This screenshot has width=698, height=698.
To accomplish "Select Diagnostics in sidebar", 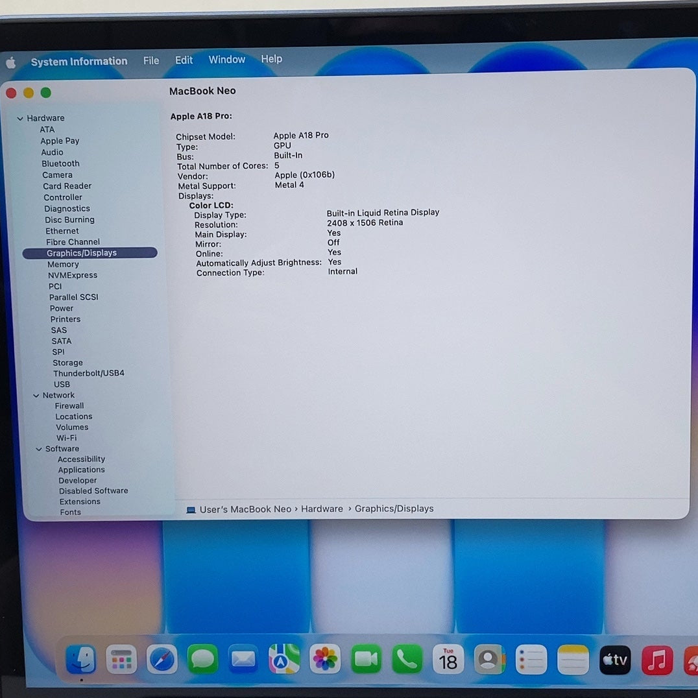I will pos(67,208).
